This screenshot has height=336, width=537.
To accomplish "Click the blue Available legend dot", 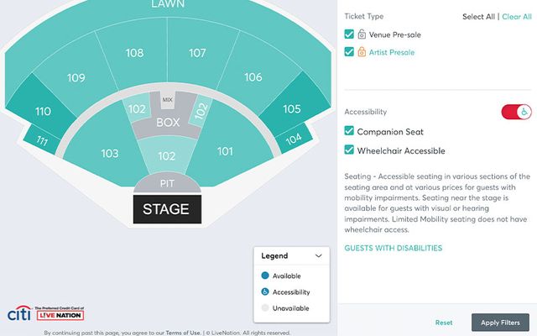I will (265, 276).
